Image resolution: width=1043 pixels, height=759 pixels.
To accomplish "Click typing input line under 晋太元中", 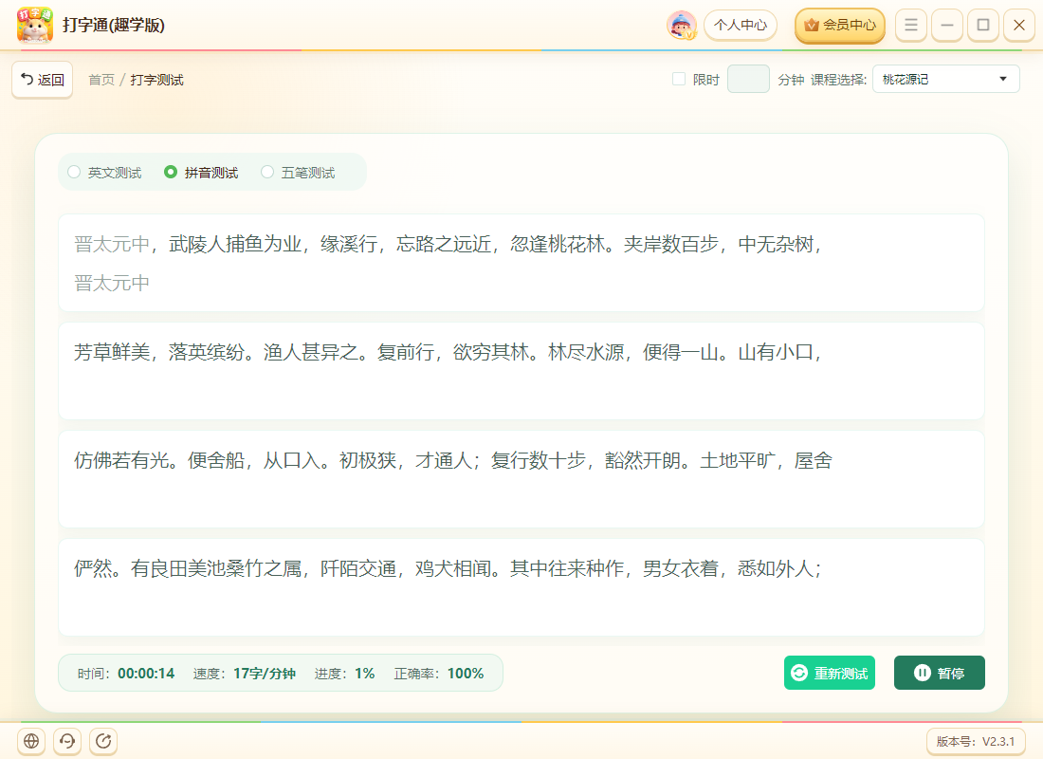I will [521, 283].
